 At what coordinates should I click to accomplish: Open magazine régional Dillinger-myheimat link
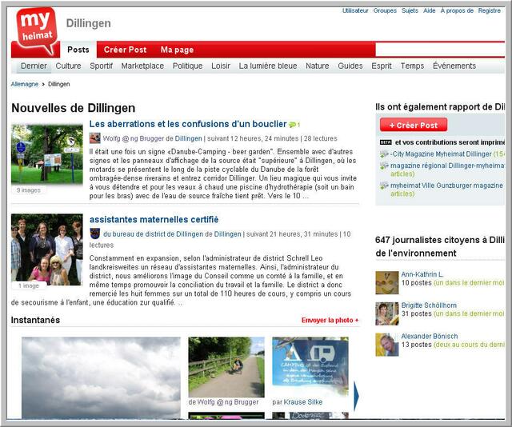pyautogui.click(x=447, y=166)
